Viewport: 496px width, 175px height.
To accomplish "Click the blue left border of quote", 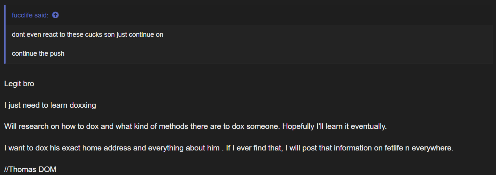I will coord(5,34).
